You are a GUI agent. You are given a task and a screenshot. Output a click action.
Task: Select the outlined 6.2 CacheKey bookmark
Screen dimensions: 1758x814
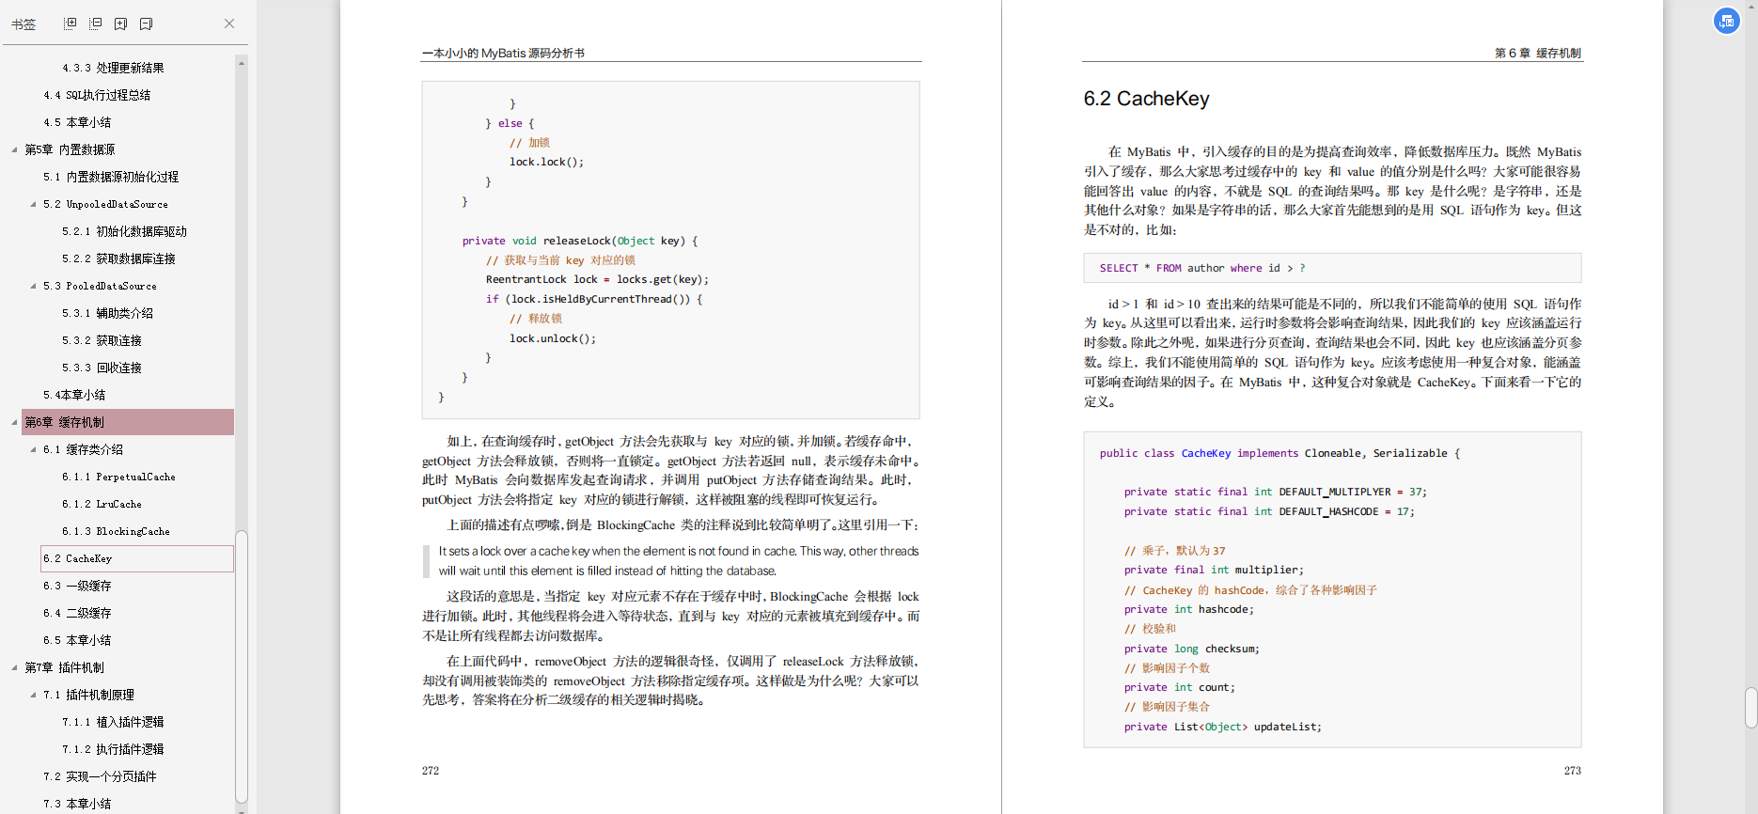click(137, 558)
